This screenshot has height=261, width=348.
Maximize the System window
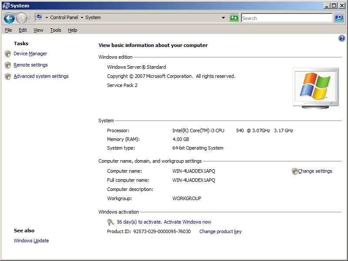(334, 6)
